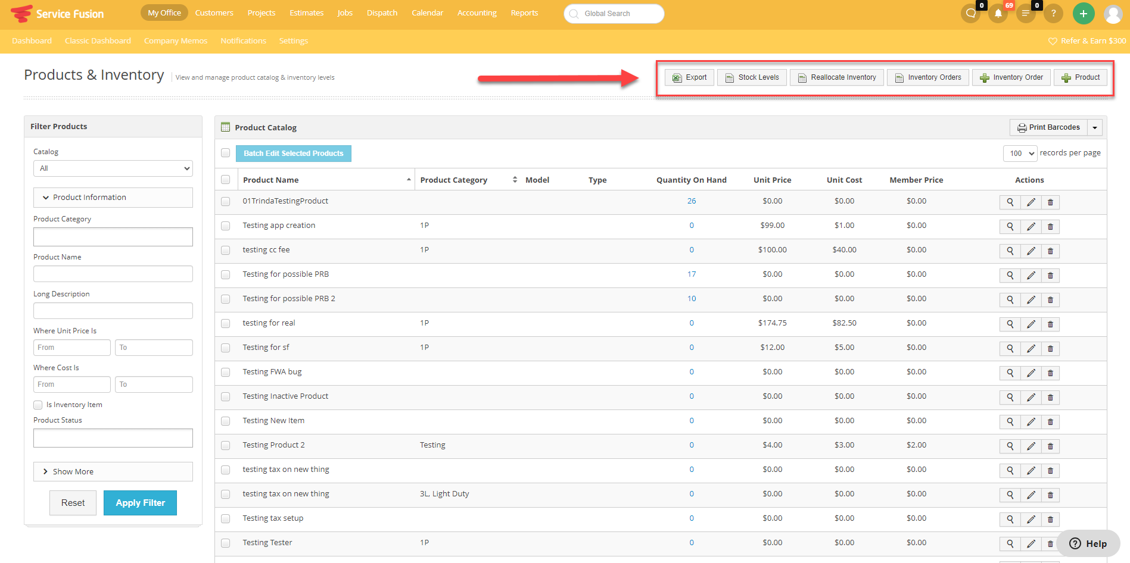Click the Product Name filter field
1130x563 pixels.
113,274
